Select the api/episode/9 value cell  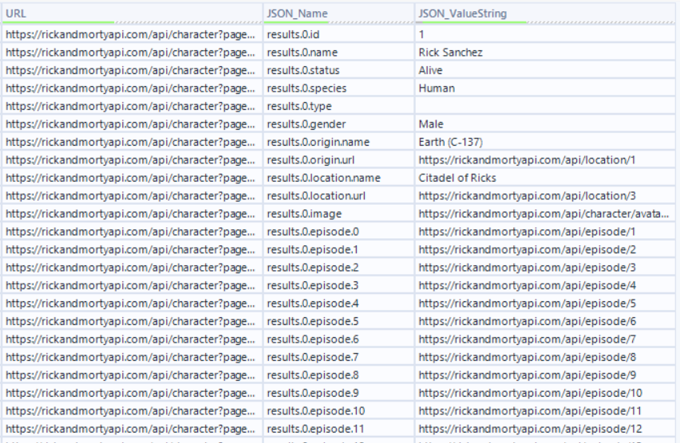[x=545, y=376]
